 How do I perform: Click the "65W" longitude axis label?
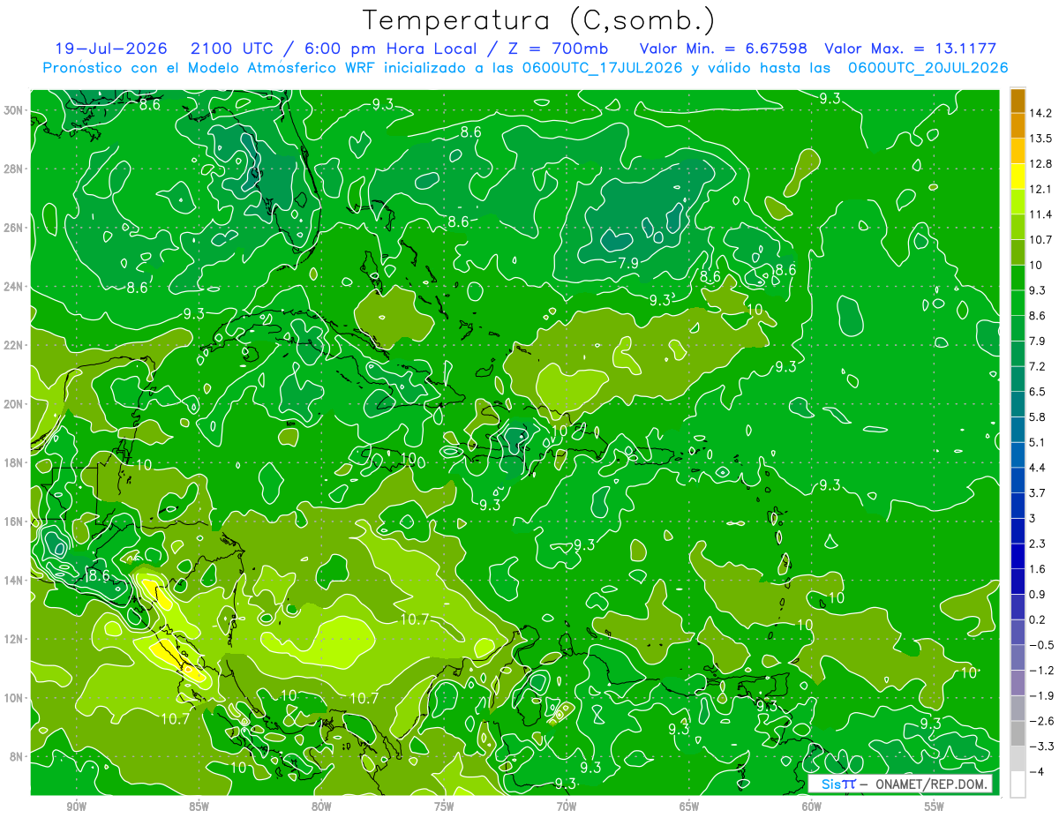click(x=689, y=807)
